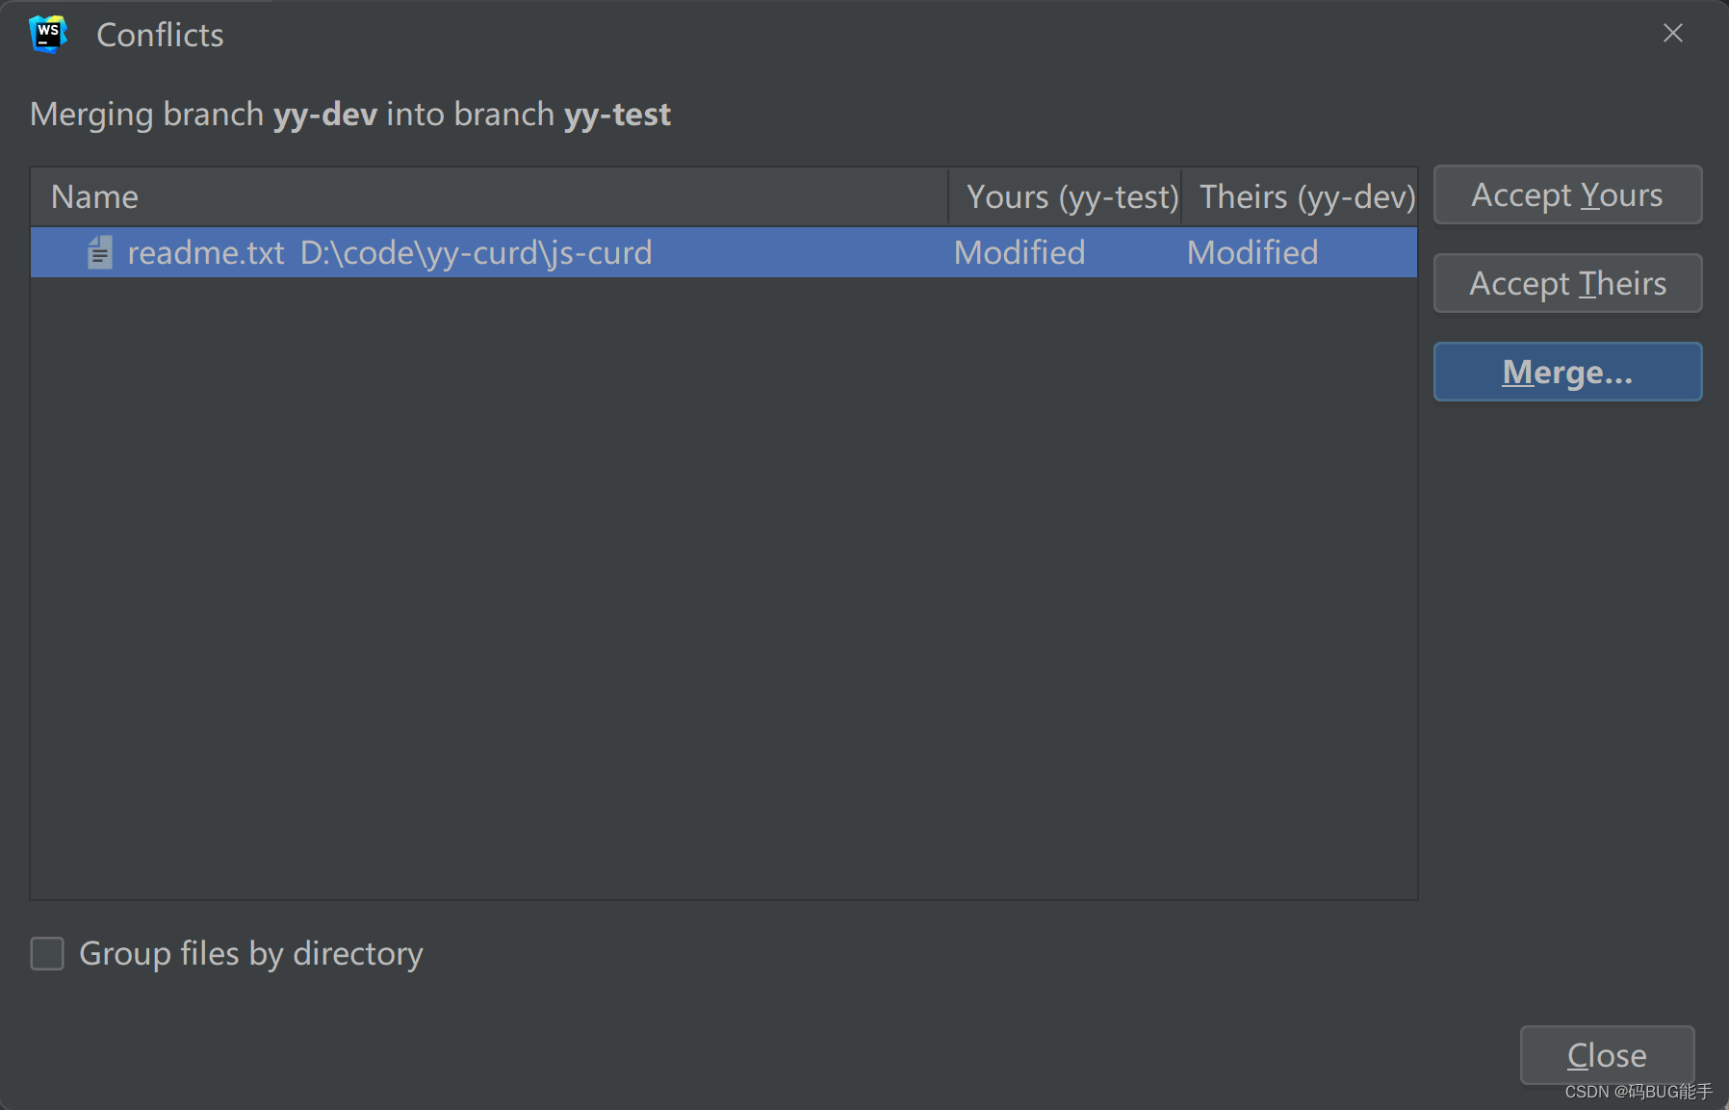Uncheck Group files by directory option
The image size is (1729, 1110).
click(x=46, y=953)
